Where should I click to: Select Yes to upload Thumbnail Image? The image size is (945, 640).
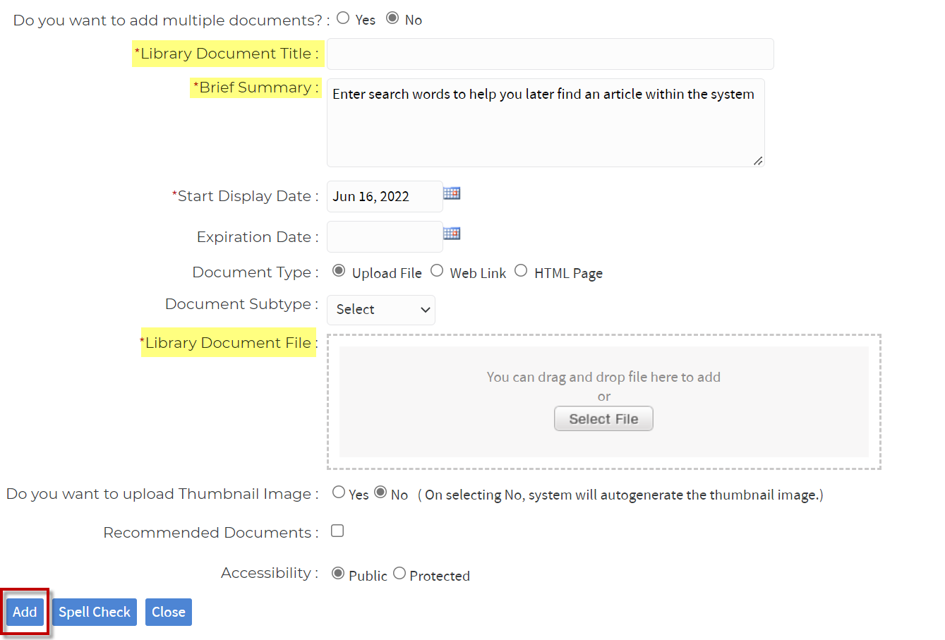[x=339, y=493]
